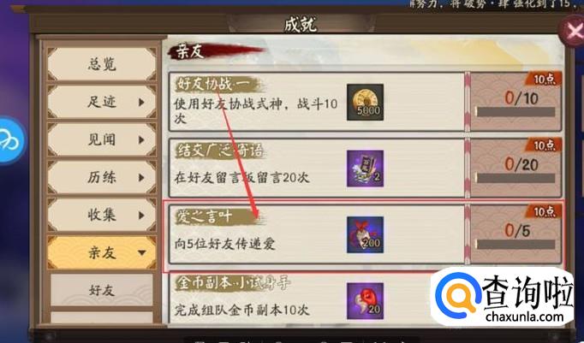Collapse the 亲友 category arrow
Screen dimensions: 584x343
tap(141, 252)
